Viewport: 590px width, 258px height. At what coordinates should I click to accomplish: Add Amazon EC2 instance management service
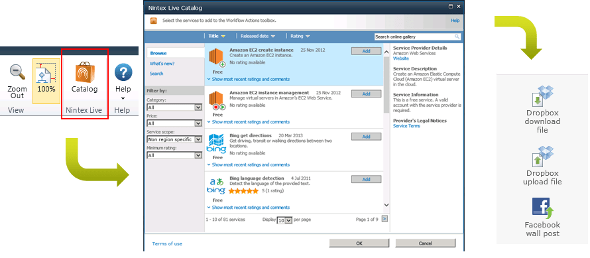click(x=366, y=94)
